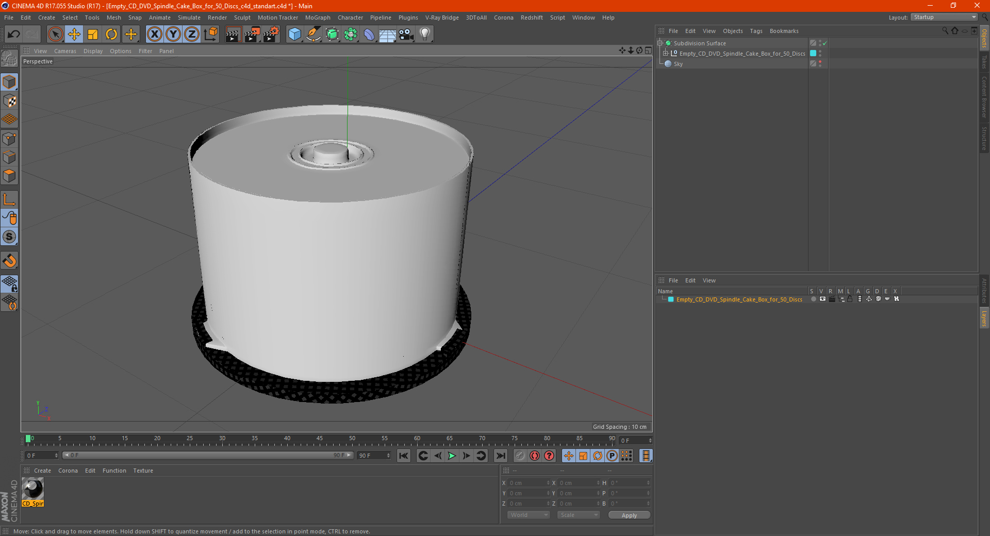The width and height of the screenshot is (990, 536).
Task: Toggle layer Solo dot for Empty_CD_DVD layer
Action: pos(813,299)
